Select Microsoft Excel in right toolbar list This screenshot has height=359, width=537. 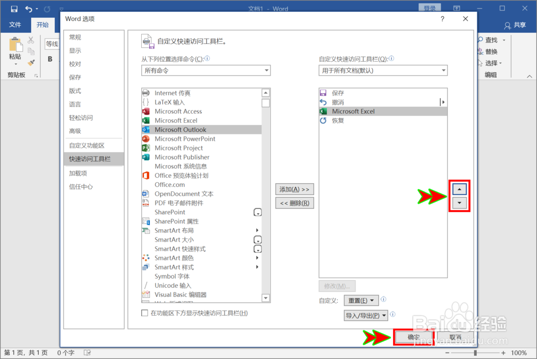tap(383, 111)
